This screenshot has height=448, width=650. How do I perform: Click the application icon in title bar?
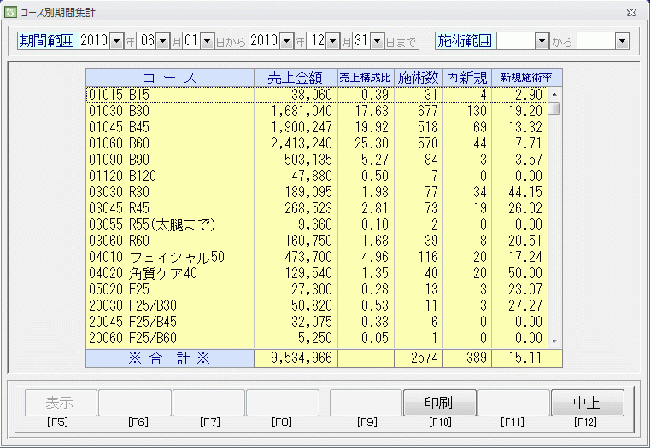[10, 12]
